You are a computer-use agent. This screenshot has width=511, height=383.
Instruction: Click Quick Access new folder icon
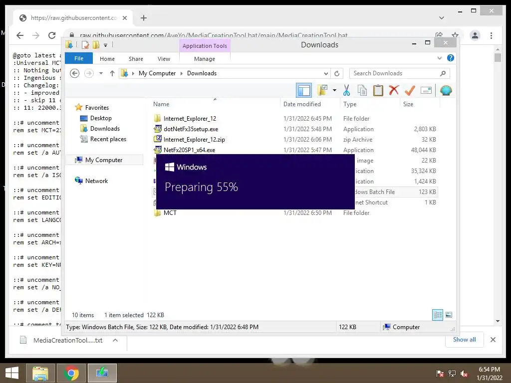tap(96, 45)
